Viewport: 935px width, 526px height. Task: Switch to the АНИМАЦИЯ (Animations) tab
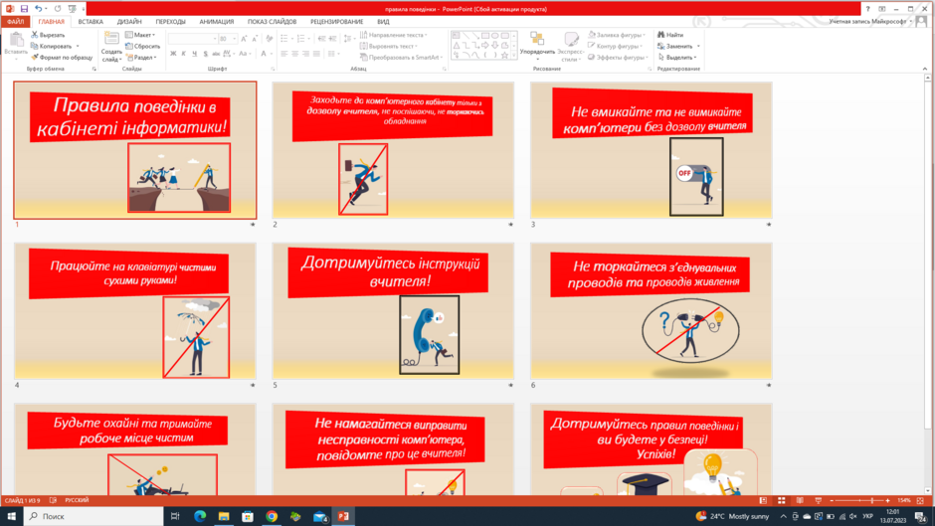pyautogui.click(x=217, y=22)
